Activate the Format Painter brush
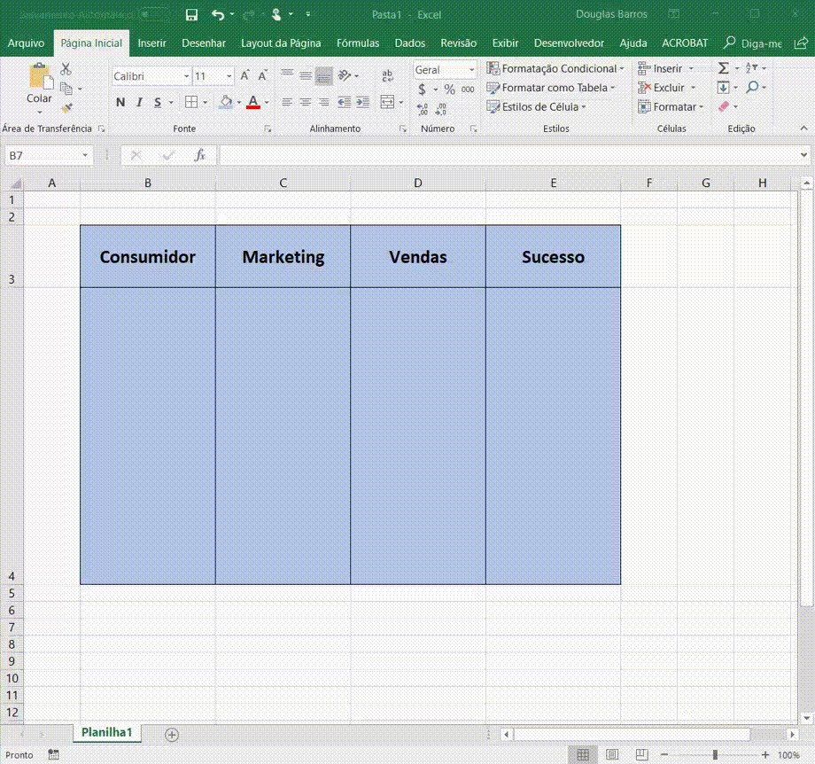Screen dimensions: 815x764 coord(66,108)
